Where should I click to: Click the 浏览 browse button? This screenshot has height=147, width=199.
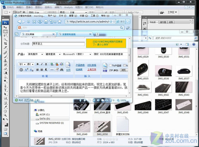124,70
